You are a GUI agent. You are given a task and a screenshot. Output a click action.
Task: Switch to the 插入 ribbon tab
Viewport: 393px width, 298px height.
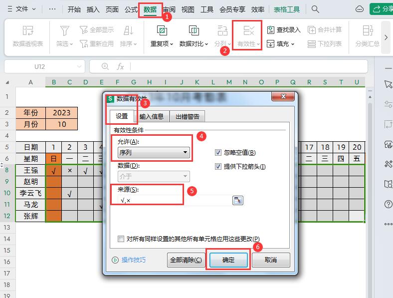(93, 9)
